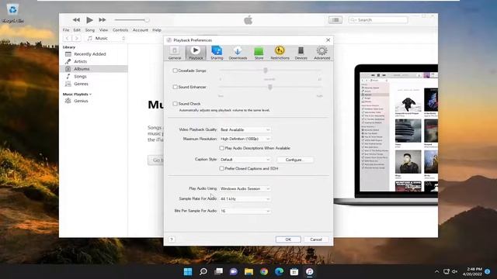Open the Controls menu in iTunes
The width and height of the screenshot is (497, 279).
coord(120,30)
